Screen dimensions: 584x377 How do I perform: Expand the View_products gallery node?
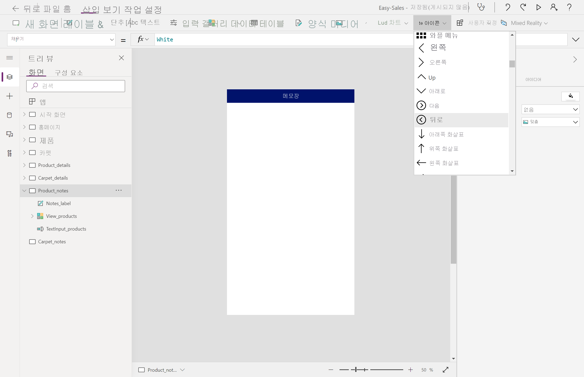(32, 216)
